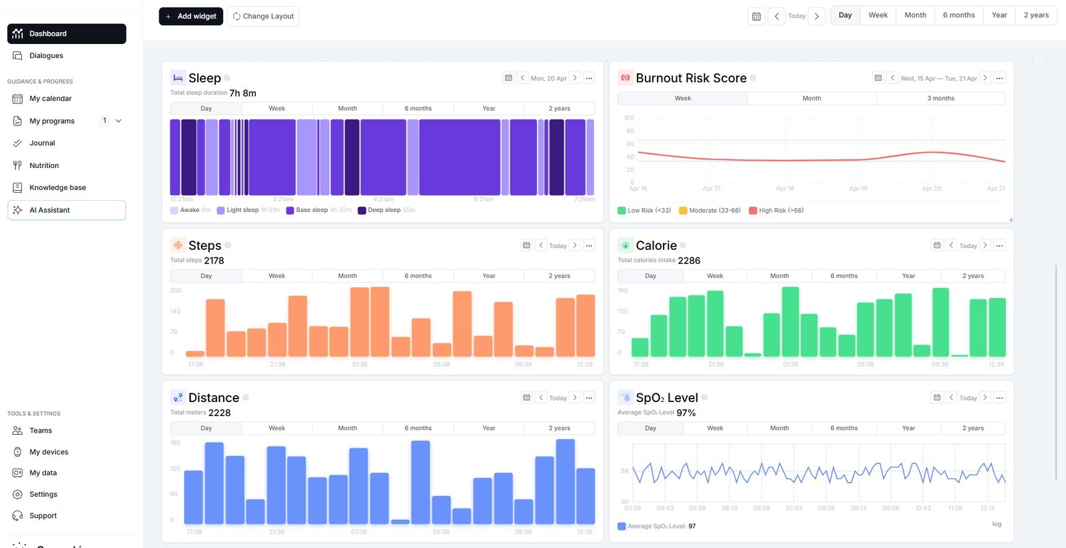Viewport: 1066px width, 548px height.
Task: Toggle the High Risk legend series
Action: tap(776, 211)
